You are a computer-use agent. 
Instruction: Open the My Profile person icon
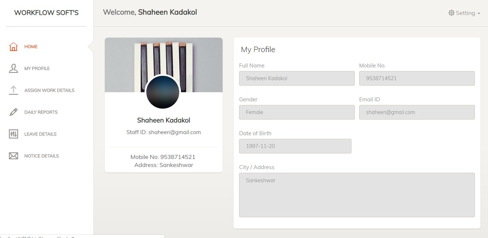click(x=14, y=69)
